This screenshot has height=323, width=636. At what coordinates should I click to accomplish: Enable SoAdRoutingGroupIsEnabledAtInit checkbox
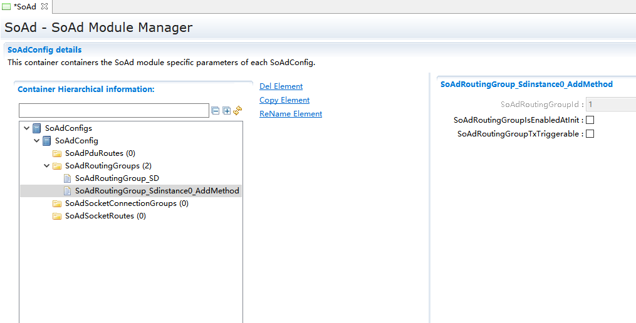(x=590, y=120)
